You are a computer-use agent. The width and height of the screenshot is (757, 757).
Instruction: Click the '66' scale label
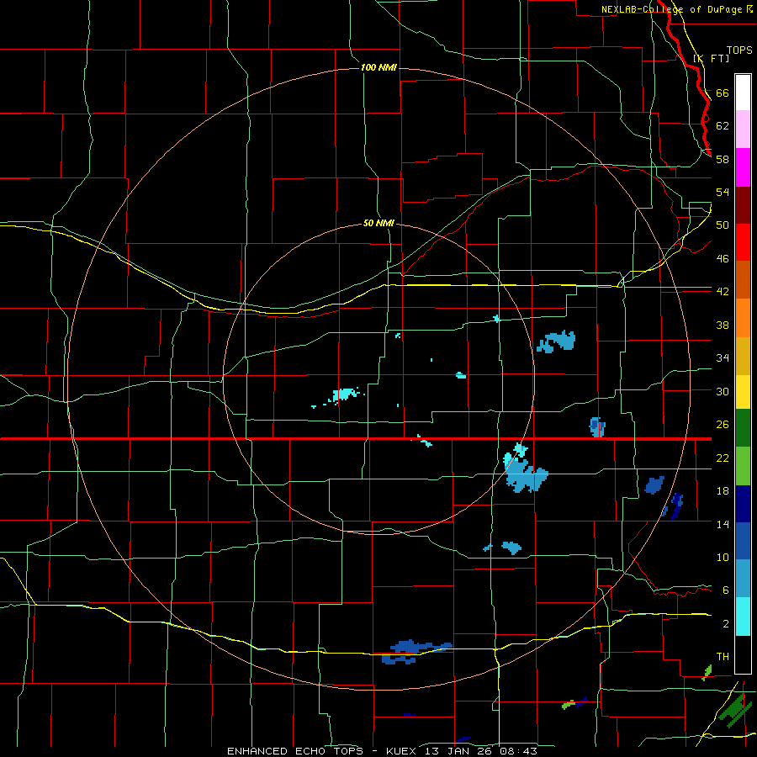[723, 93]
